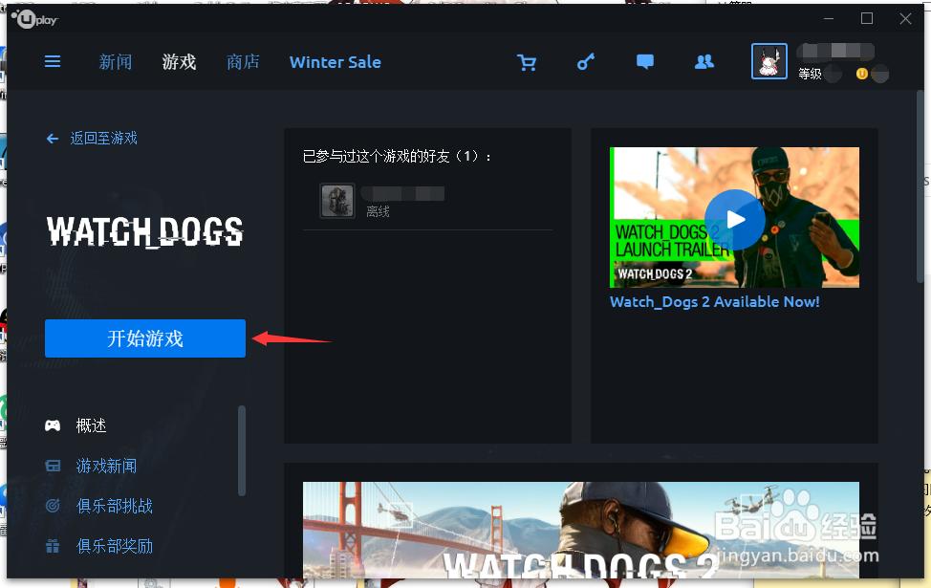Open the Watch_Dogs 2 Available Now link
The height and width of the screenshot is (588, 931).
point(715,301)
